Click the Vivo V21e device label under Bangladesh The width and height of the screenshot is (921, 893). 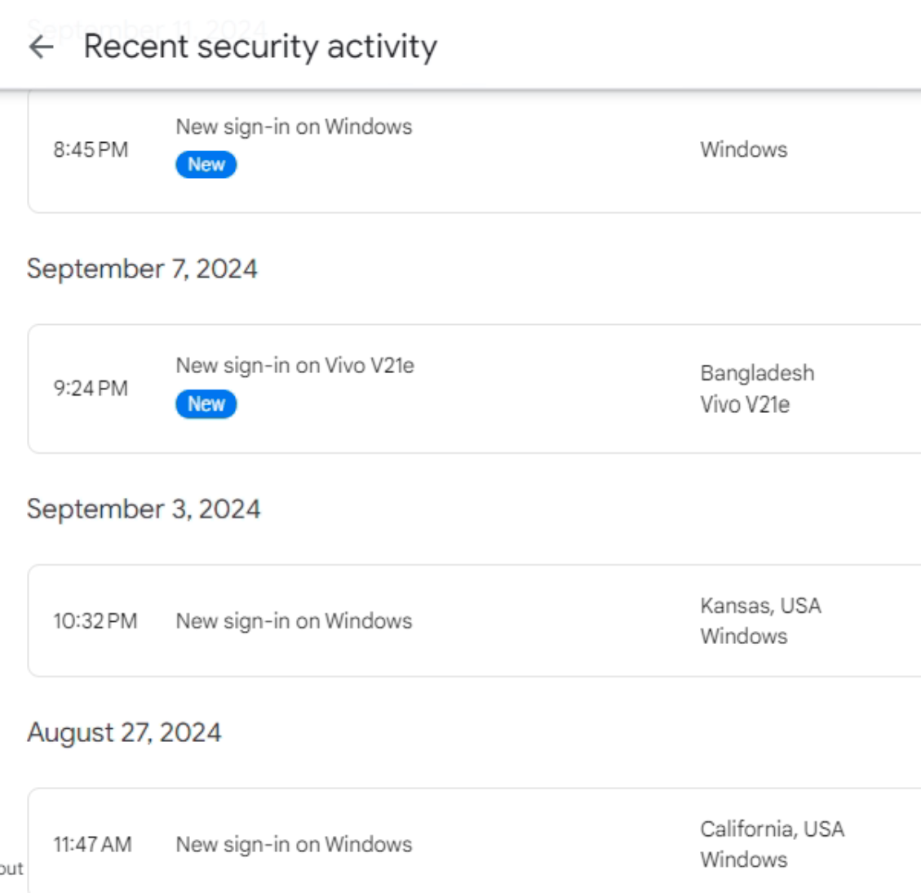(x=744, y=405)
